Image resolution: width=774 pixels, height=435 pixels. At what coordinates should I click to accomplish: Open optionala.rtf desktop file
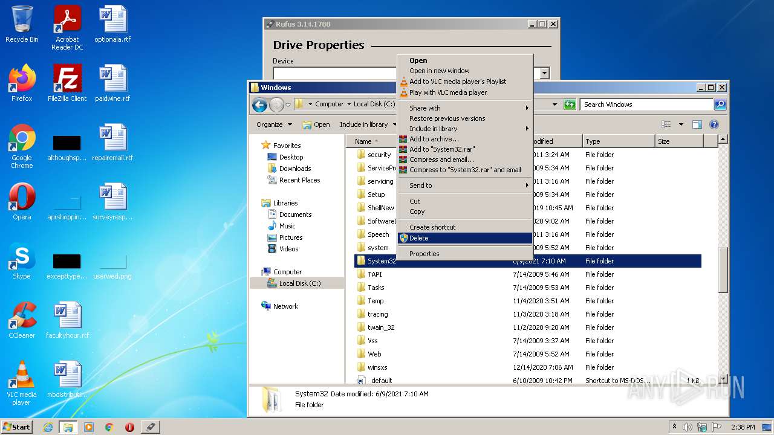click(x=112, y=24)
